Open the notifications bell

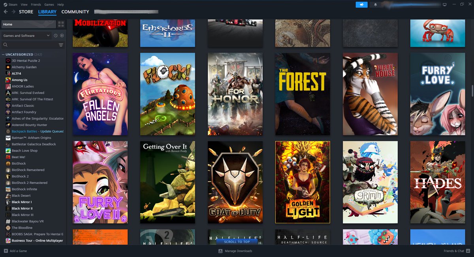click(x=375, y=5)
